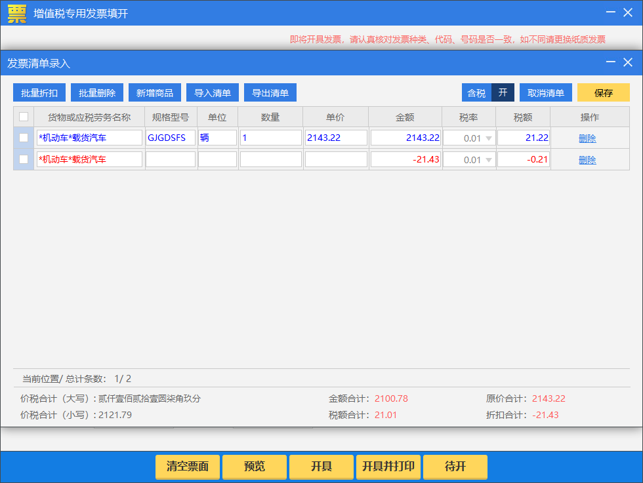Click the 批量折扣 button
This screenshot has height=483, width=643.
[x=39, y=92]
